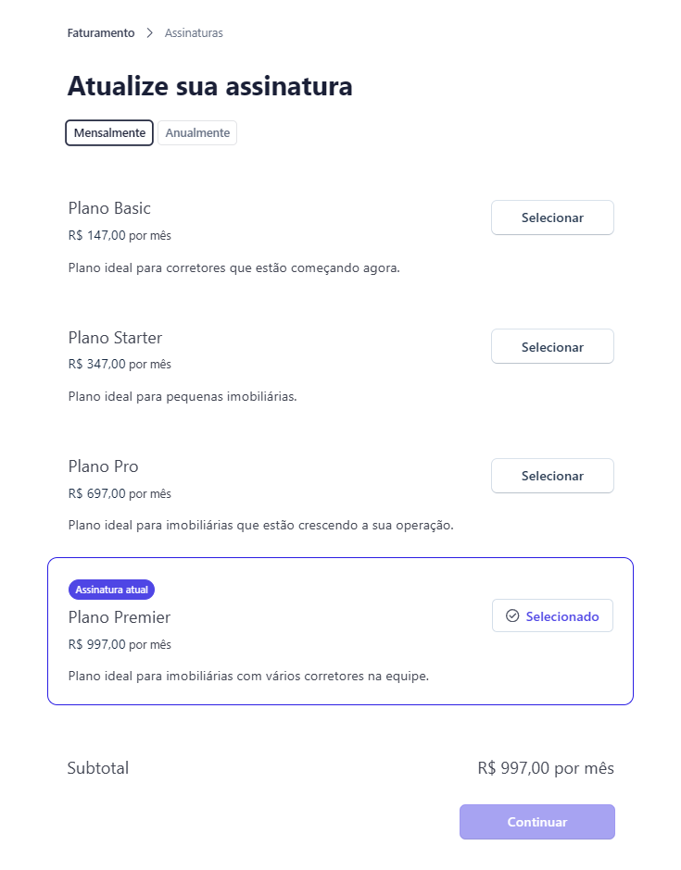The height and width of the screenshot is (870, 681).
Task: Click the Subtotal label
Action: (x=98, y=768)
